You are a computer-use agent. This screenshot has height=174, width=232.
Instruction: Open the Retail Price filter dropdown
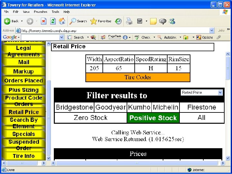tap(220, 92)
